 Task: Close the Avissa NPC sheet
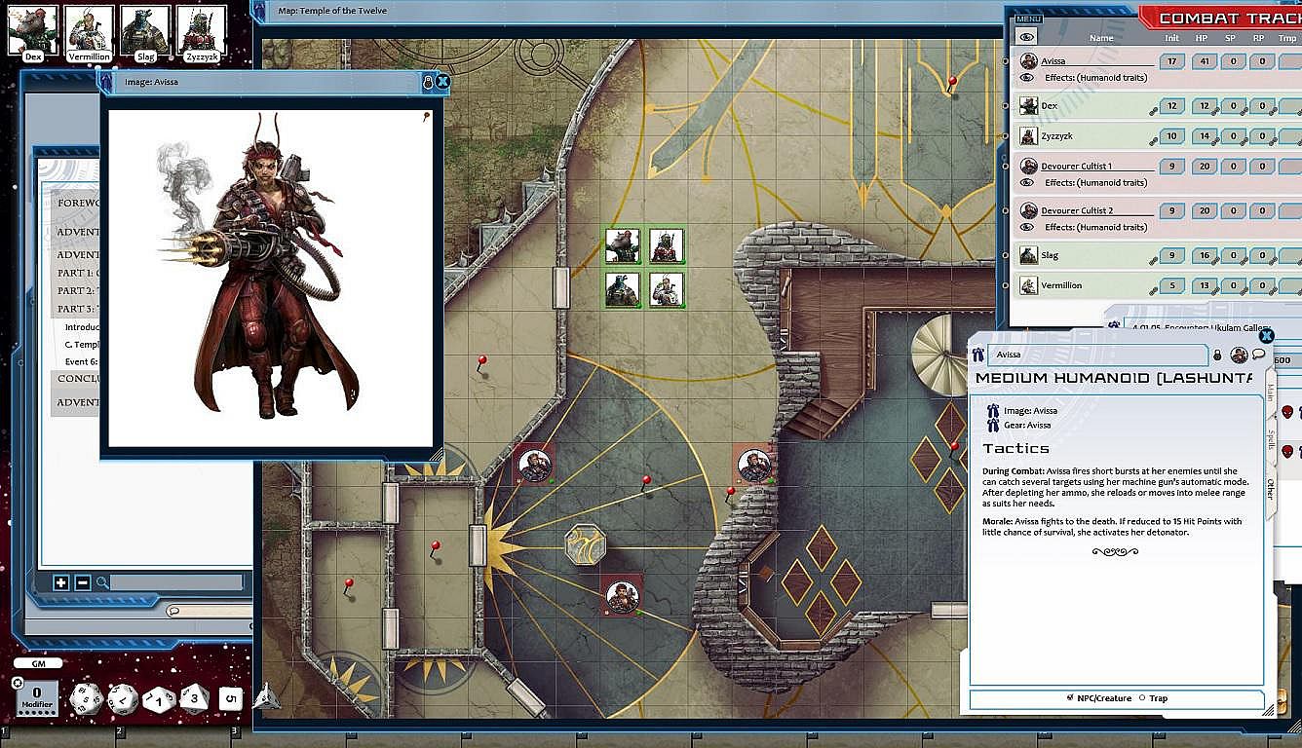click(1266, 336)
